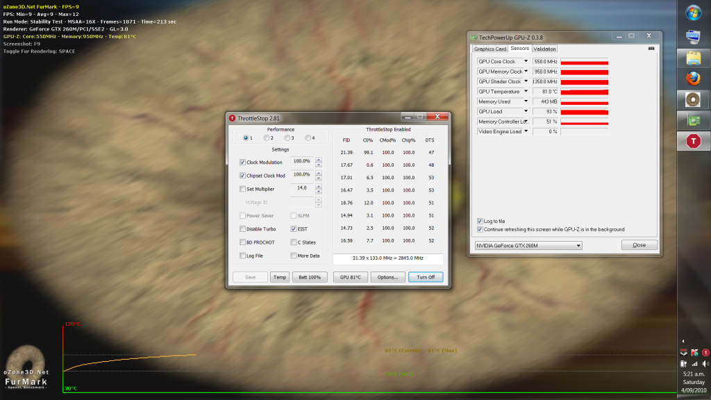
Task: Toggle Log to file in GPU-Z
Action: pyautogui.click(x=480, y=222)
